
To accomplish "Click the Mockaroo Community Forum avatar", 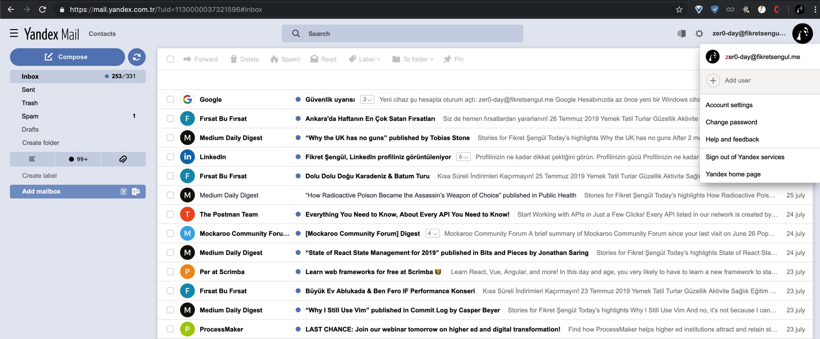I will (187, 233).
